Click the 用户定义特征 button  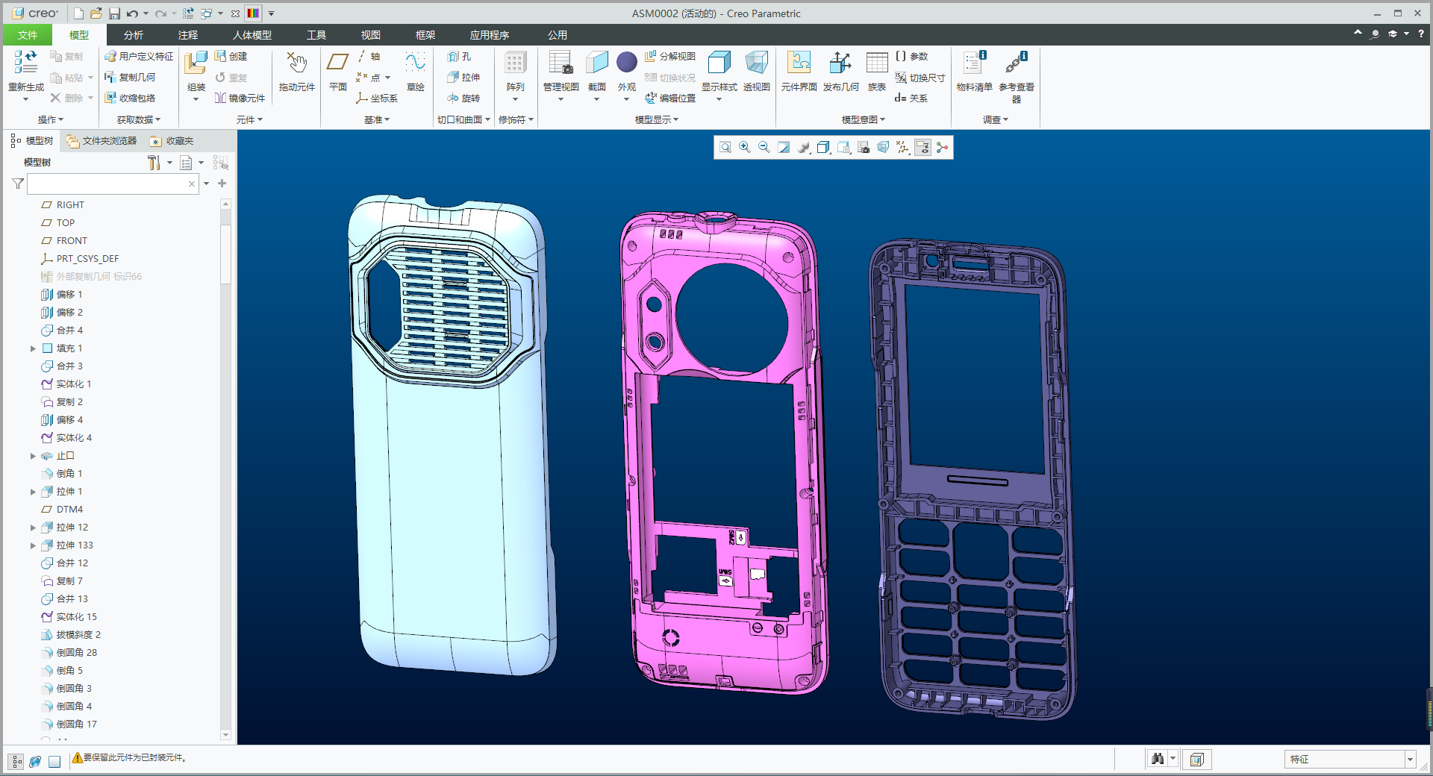pos(139,56)
